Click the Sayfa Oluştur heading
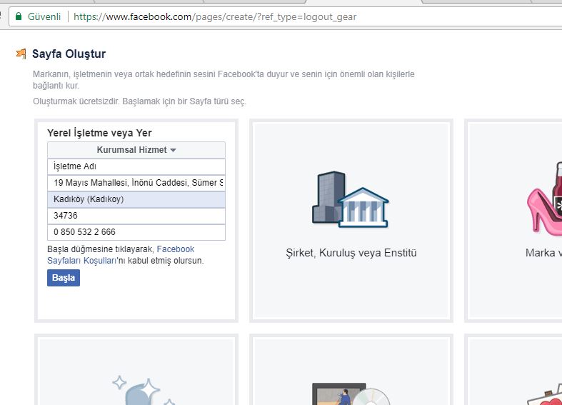The height and width of the screenshot is (405, 562). coord(69,54)
